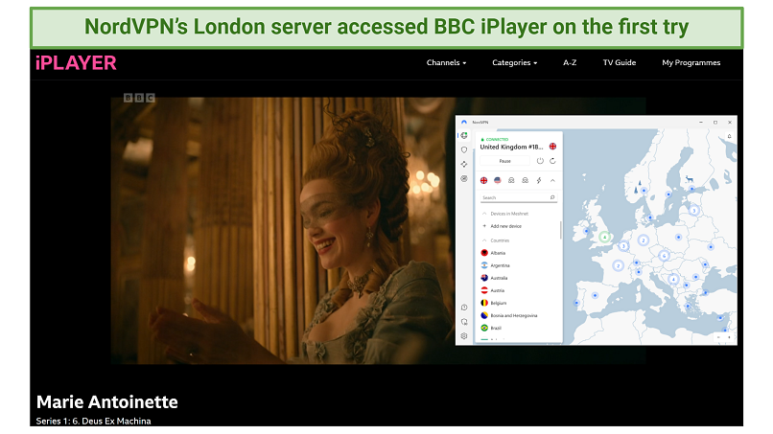773x434 pixels.
Task: Click the Balkans cluster marker labeled 4
Action: 673,280
